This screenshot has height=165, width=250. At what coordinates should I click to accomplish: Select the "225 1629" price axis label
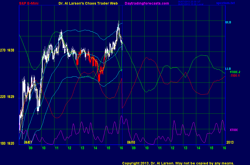tap(7, 97)
